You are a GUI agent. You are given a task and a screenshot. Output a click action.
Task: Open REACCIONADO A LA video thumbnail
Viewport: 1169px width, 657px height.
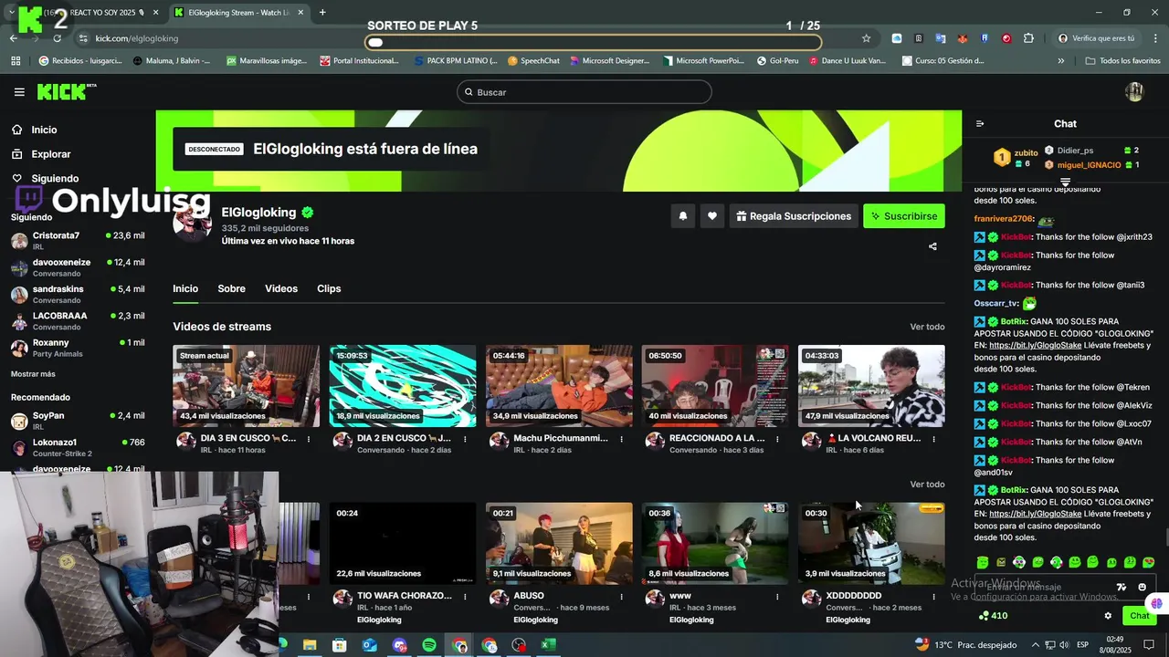click(715, 386)
